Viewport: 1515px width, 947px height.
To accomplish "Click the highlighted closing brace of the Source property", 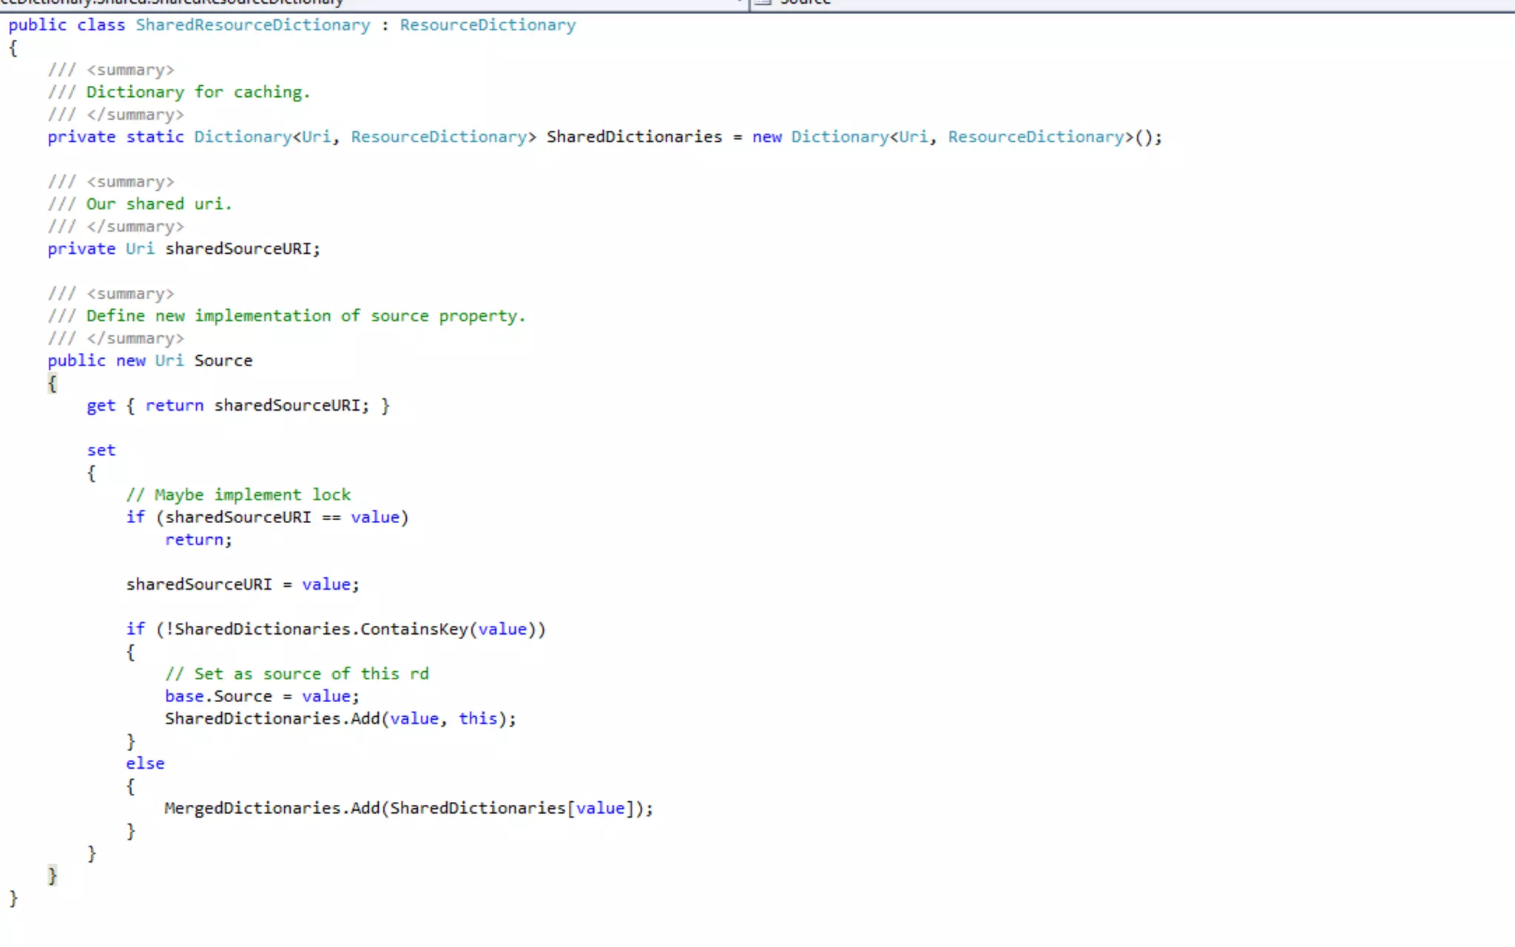I will (x=52, y=876).
